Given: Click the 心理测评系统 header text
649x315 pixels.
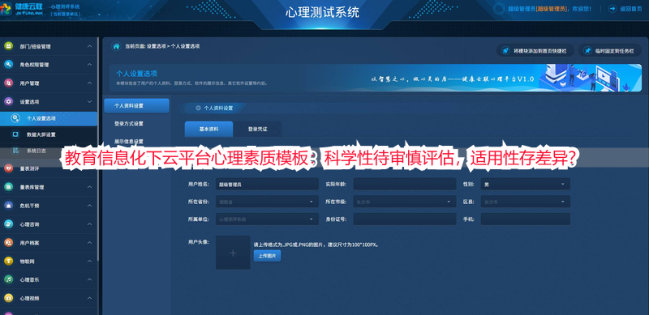Looking at the screenshot, I should [66, 6].
